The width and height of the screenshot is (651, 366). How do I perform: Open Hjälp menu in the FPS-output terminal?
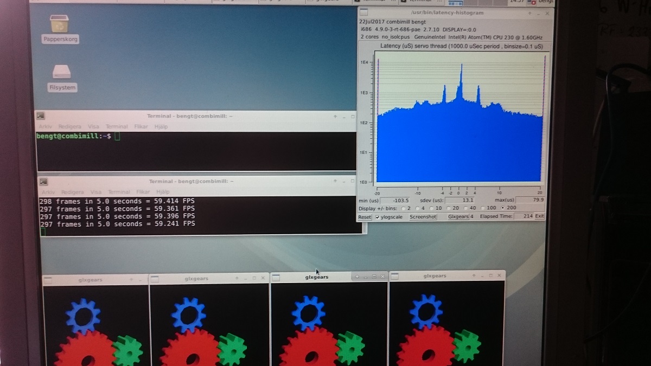(163, 192)
